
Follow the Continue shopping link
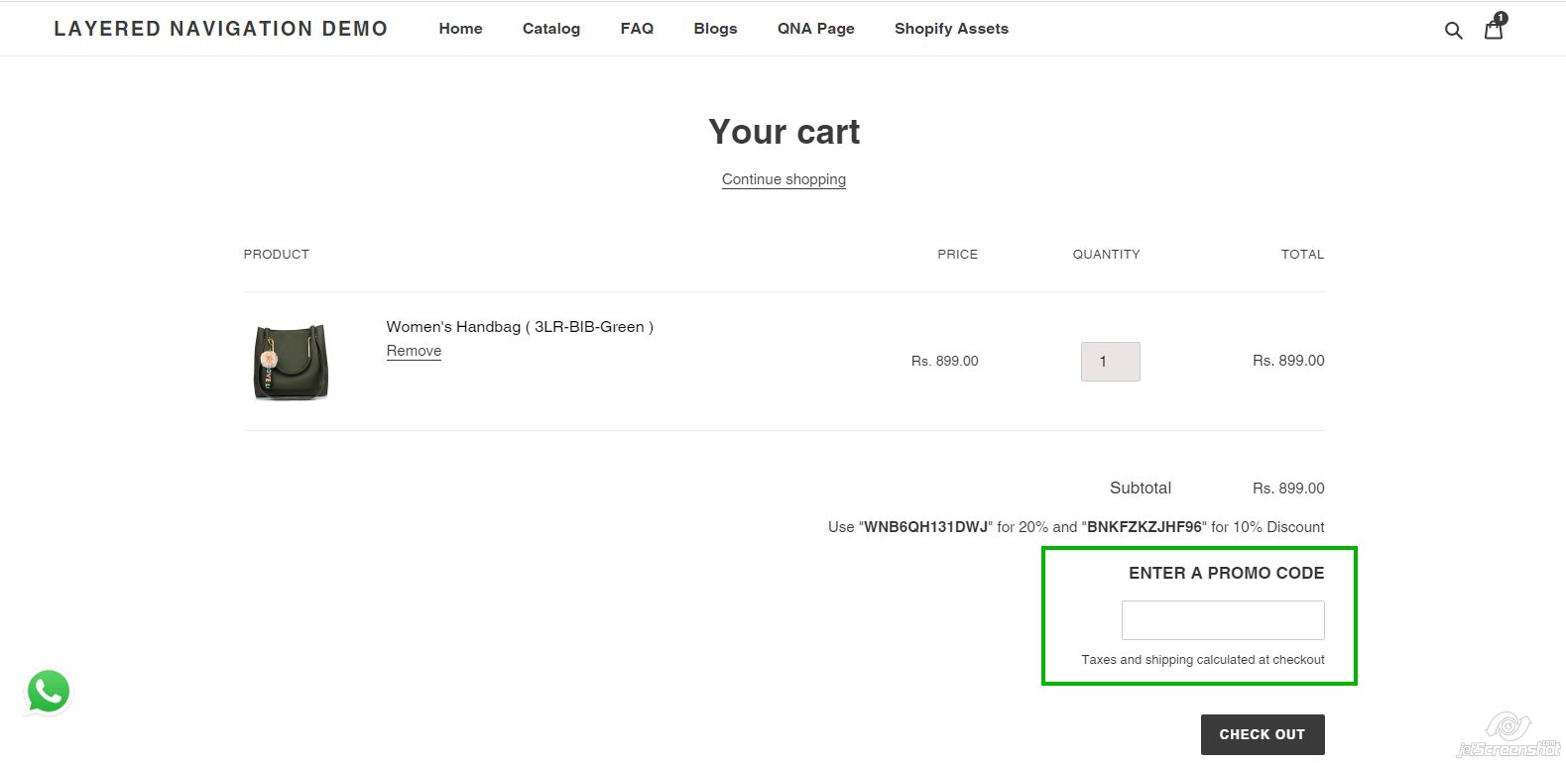783,179
